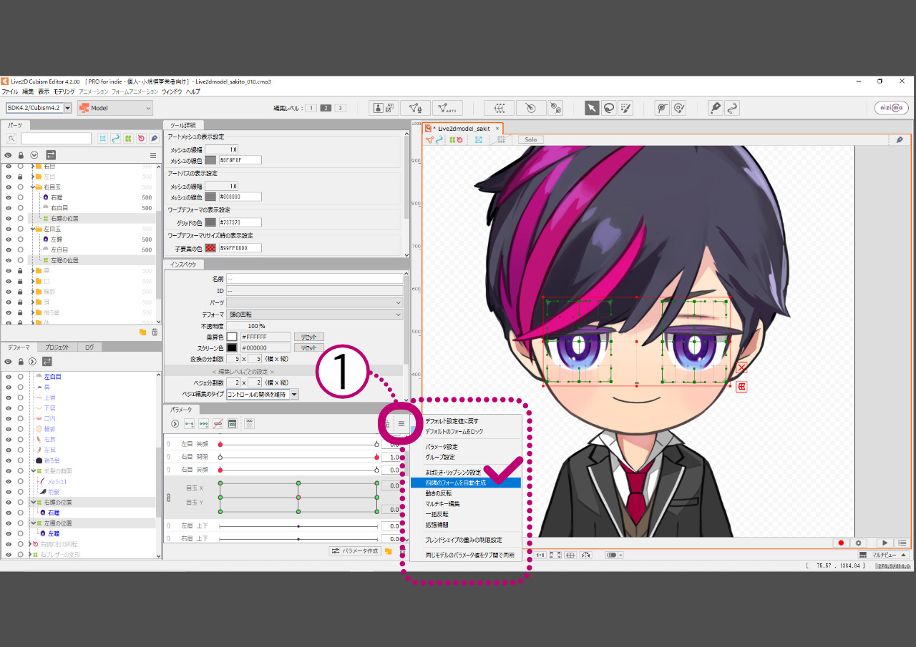
Task: Open the parts panel hamburger menu
Action: tap(152, 154)
